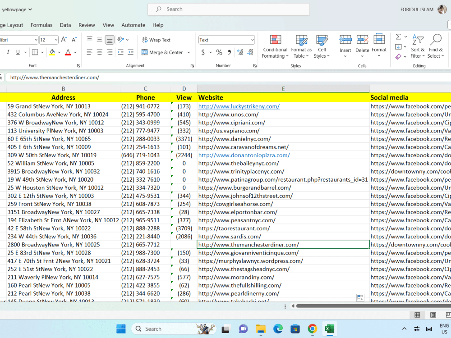The width and height of the screenshot is (451, 338).
Task: Open luckystrikeny.com hyperlink
Action: pyautogui.click(x=239, y=106)
